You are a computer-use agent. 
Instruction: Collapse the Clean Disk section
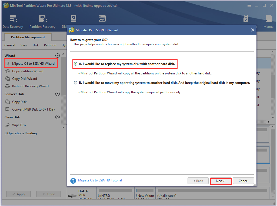coord(58,117)
